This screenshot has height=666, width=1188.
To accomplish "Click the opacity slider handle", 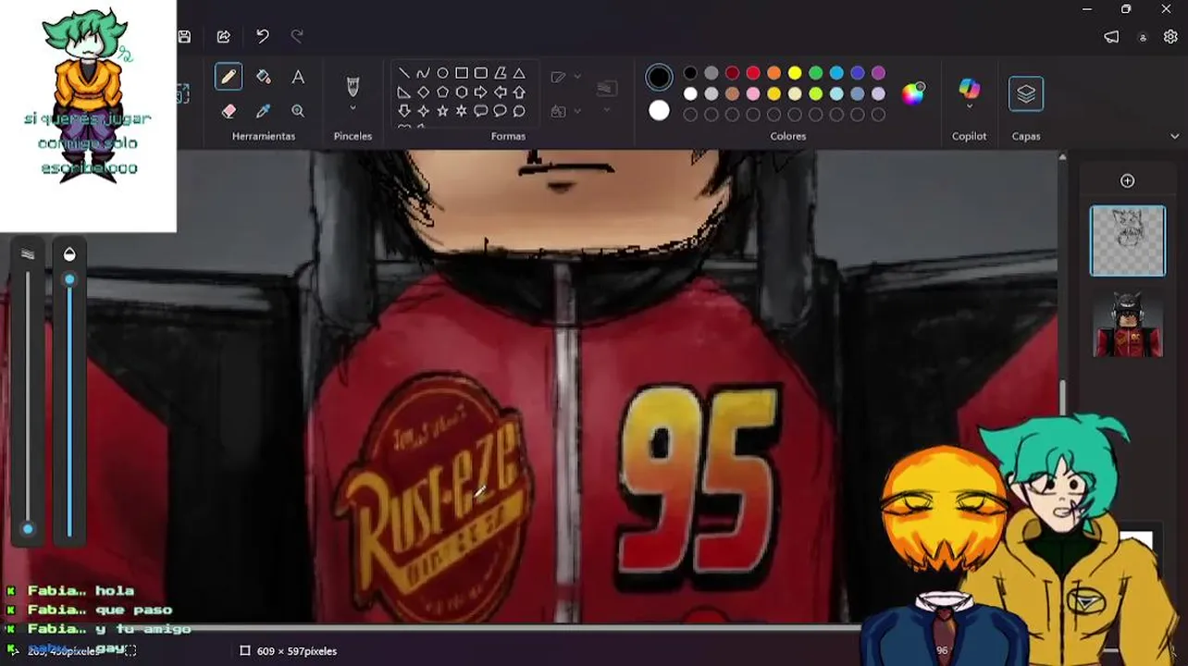I will click(x=69, y=279).
